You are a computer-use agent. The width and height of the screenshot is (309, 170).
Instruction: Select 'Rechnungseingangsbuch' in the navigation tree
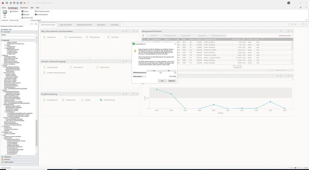(x=12, y=123)
